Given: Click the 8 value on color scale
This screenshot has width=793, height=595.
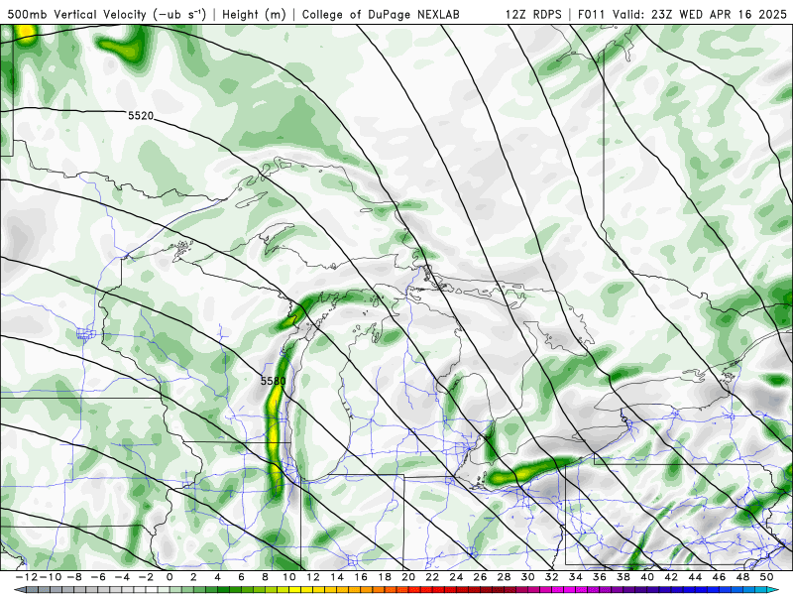Looking at the screenshot, I should pos(265,577).
